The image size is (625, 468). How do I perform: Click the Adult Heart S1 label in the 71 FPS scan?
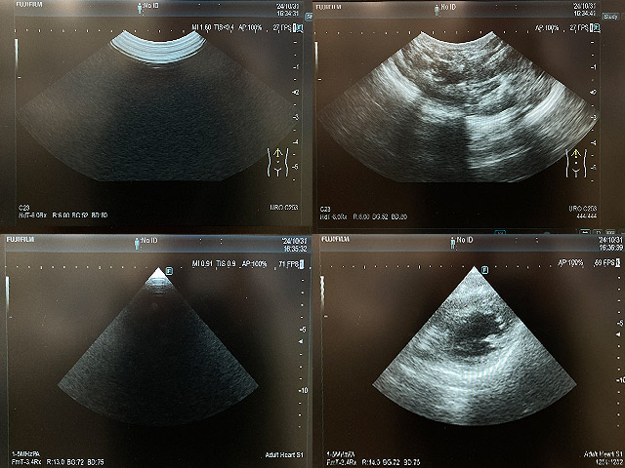tap(284, 455)
